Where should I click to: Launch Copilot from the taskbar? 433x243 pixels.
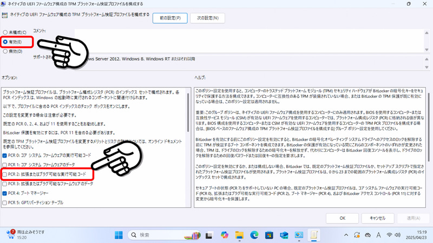(x=225, y=235)
